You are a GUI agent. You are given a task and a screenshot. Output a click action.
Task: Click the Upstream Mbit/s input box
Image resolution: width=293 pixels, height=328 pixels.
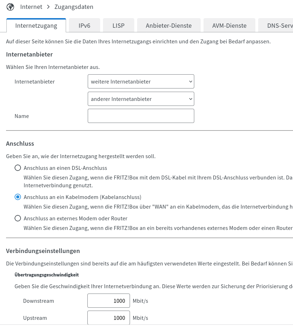tap(108, 317)
